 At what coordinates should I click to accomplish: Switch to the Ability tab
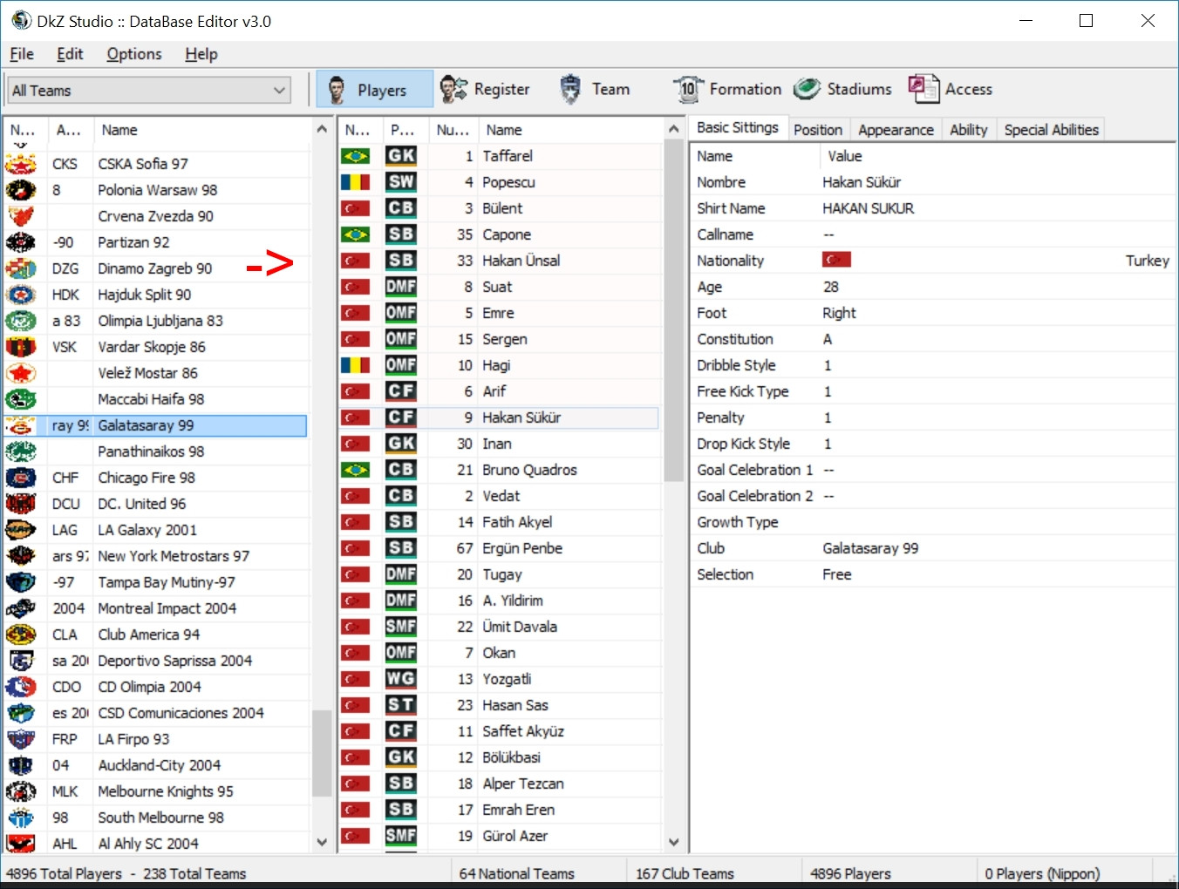(968, 130)
